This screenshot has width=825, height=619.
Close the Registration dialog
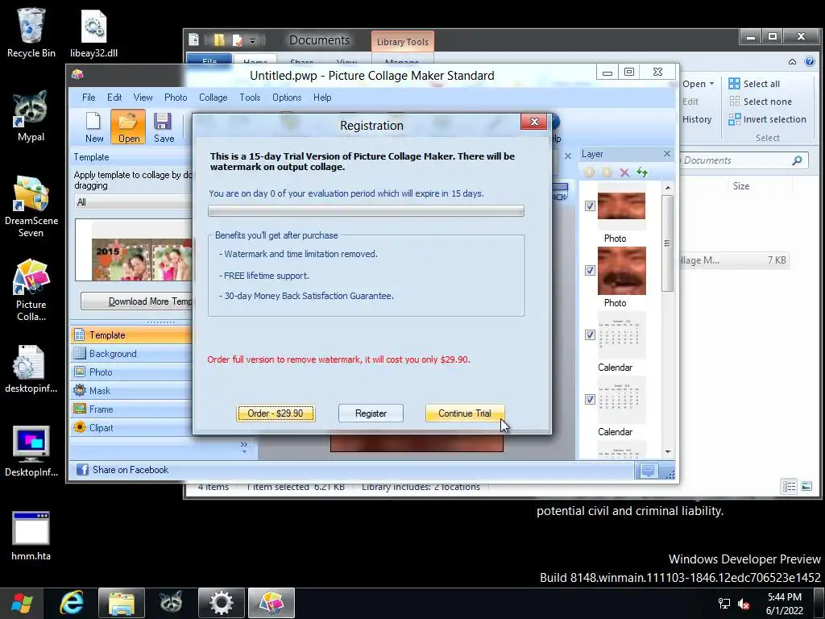534,122
